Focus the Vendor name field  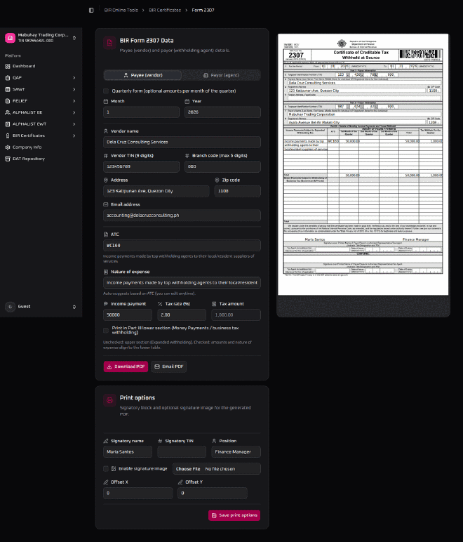(x=182, y=143)
